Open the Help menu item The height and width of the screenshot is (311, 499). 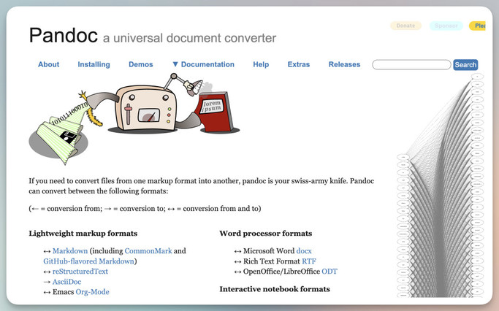261,64
